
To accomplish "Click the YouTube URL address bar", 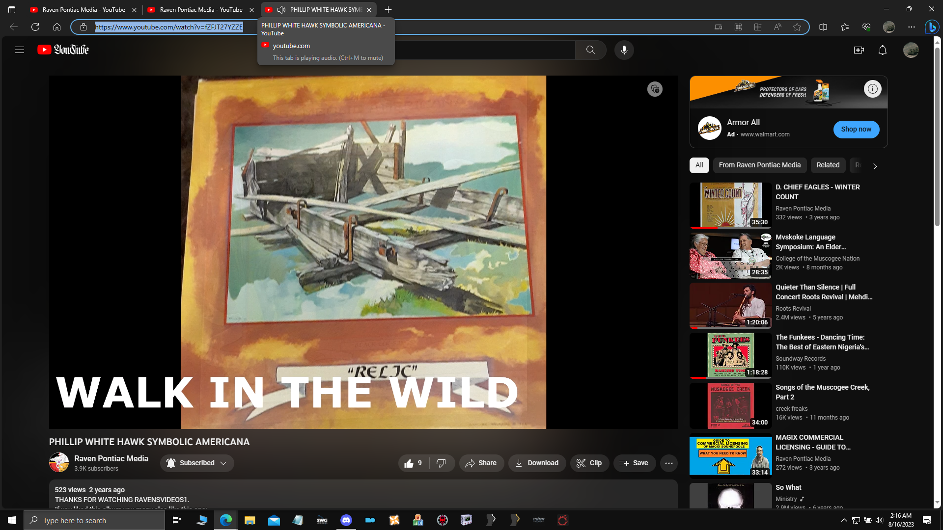I will pos(168,27).
